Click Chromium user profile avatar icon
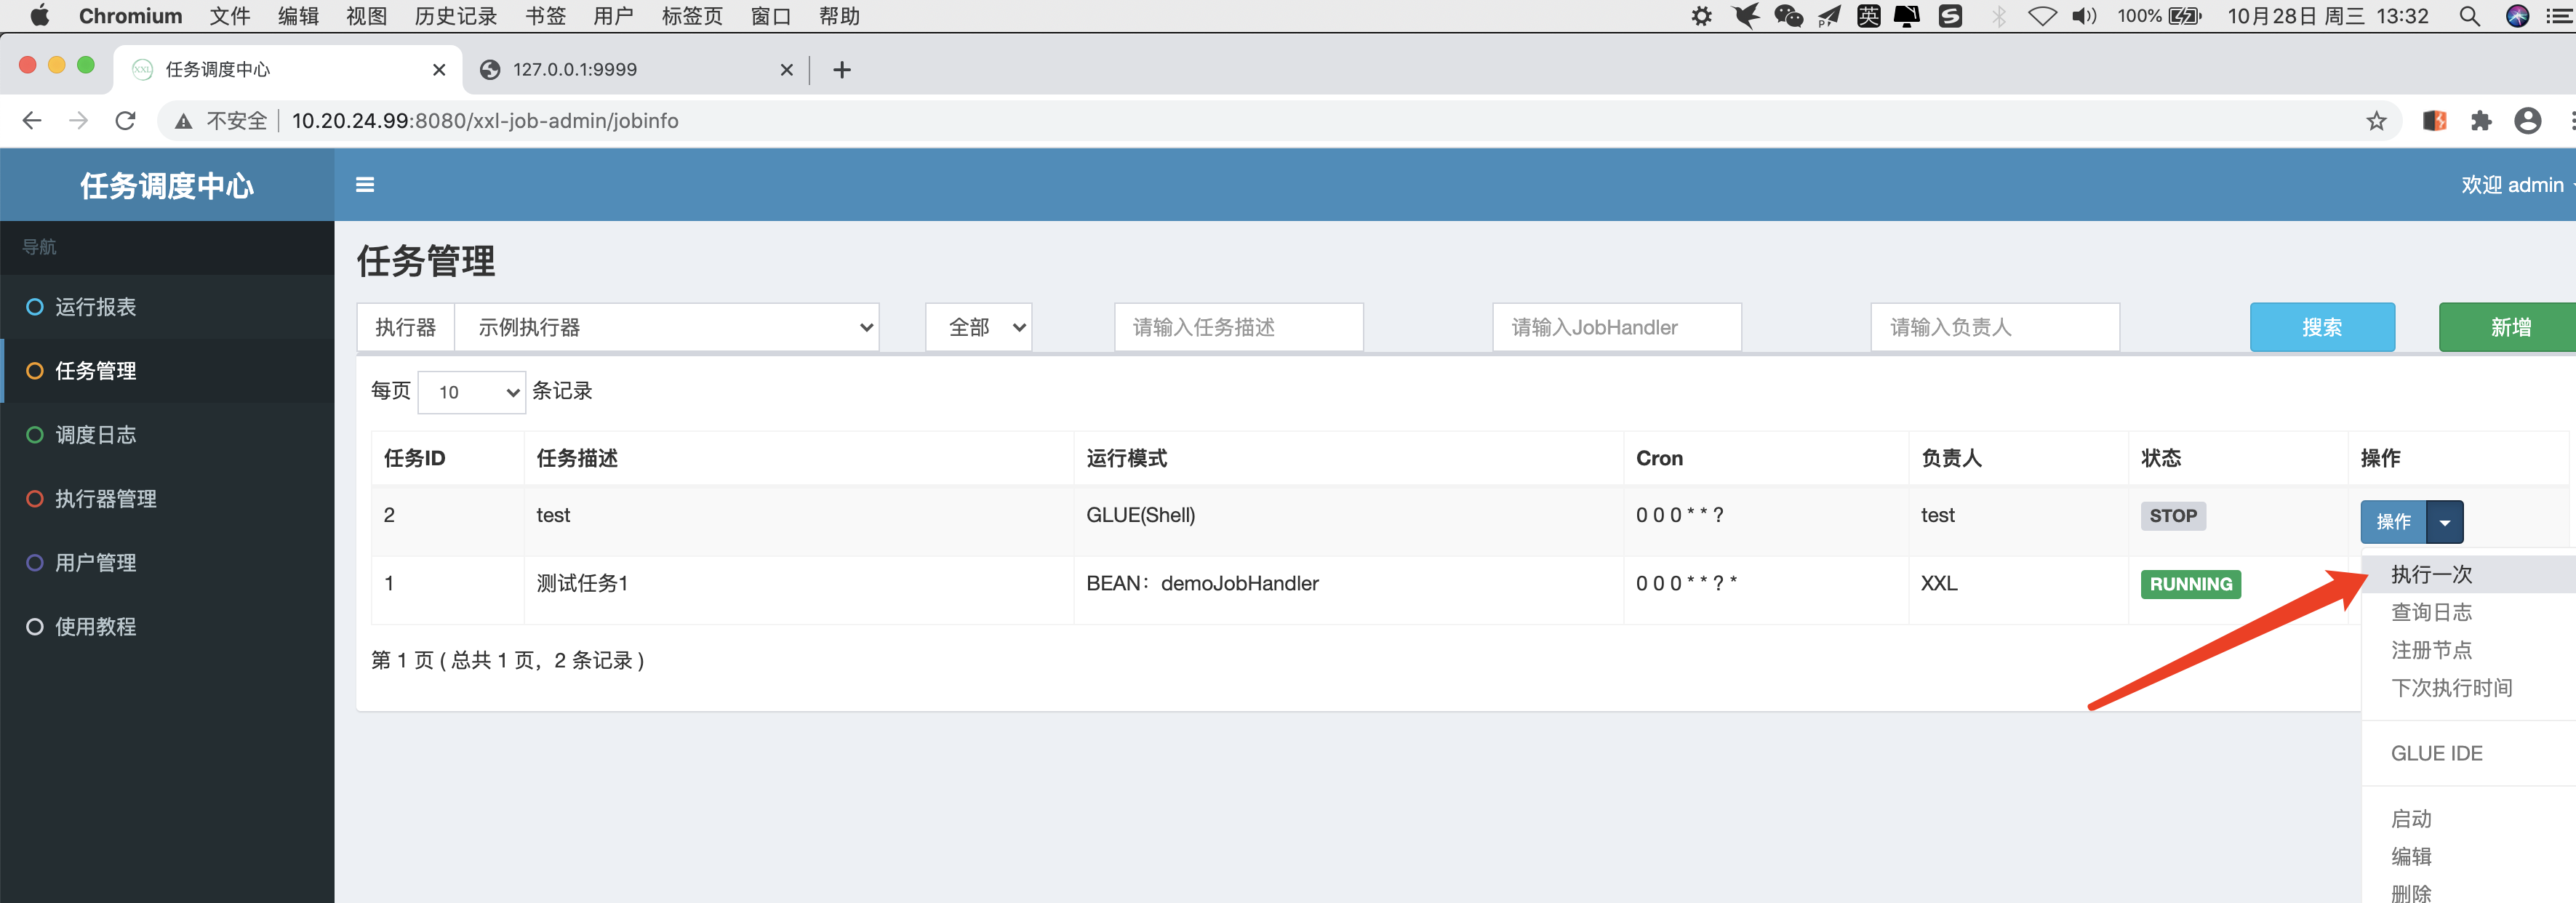This screenshot has height=903, width=2576. click(x=2527, y=121)
